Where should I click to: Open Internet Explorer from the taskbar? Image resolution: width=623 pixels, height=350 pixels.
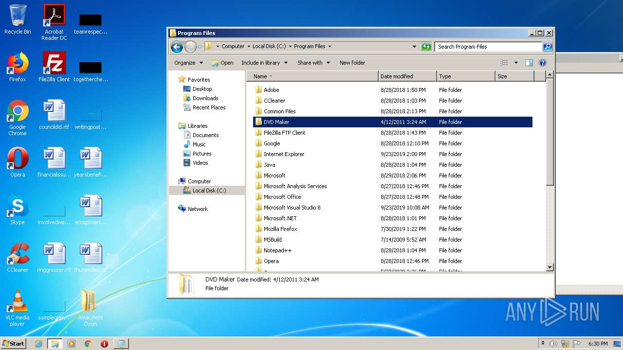pyautogui.click(x=39, y=344)
